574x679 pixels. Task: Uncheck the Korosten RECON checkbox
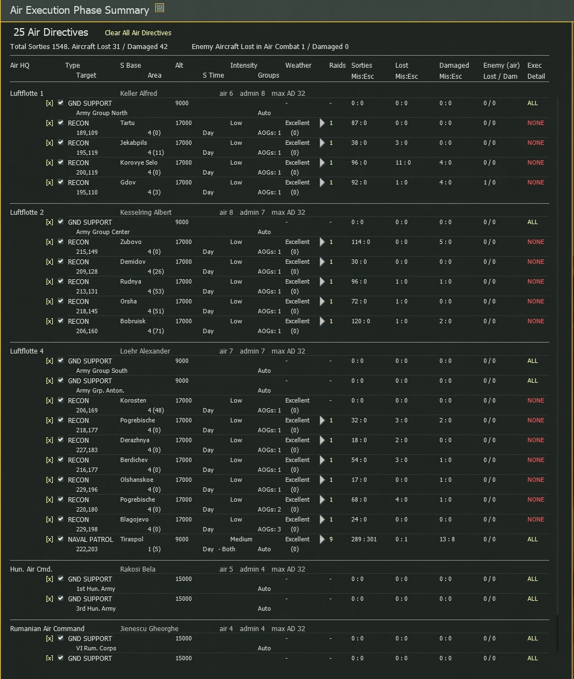61,400
